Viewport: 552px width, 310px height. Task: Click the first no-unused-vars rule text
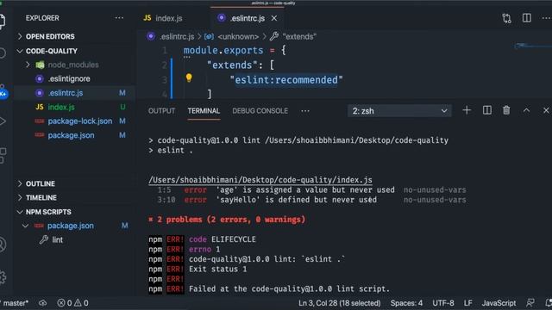tap(435, 189)
